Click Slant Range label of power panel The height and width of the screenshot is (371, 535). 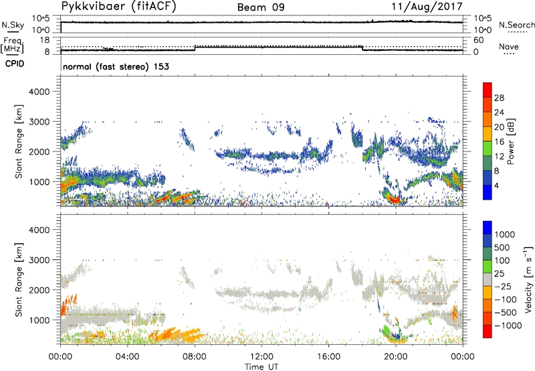click(19, 141)
